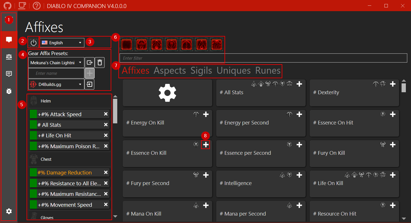Focus the Enter filter search field

click(x=263, y=58)
